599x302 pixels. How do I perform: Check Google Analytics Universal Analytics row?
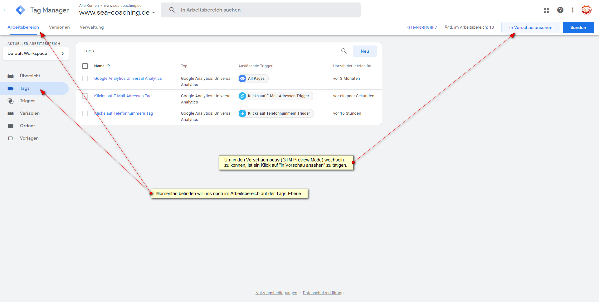(85, 79)
